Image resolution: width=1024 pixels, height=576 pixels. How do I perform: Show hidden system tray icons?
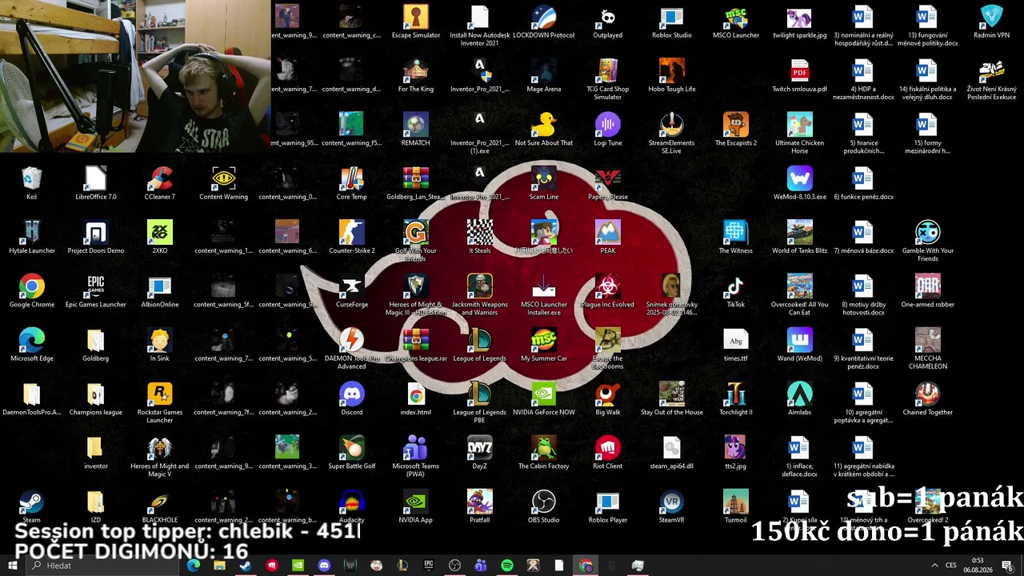pos(934,566)
